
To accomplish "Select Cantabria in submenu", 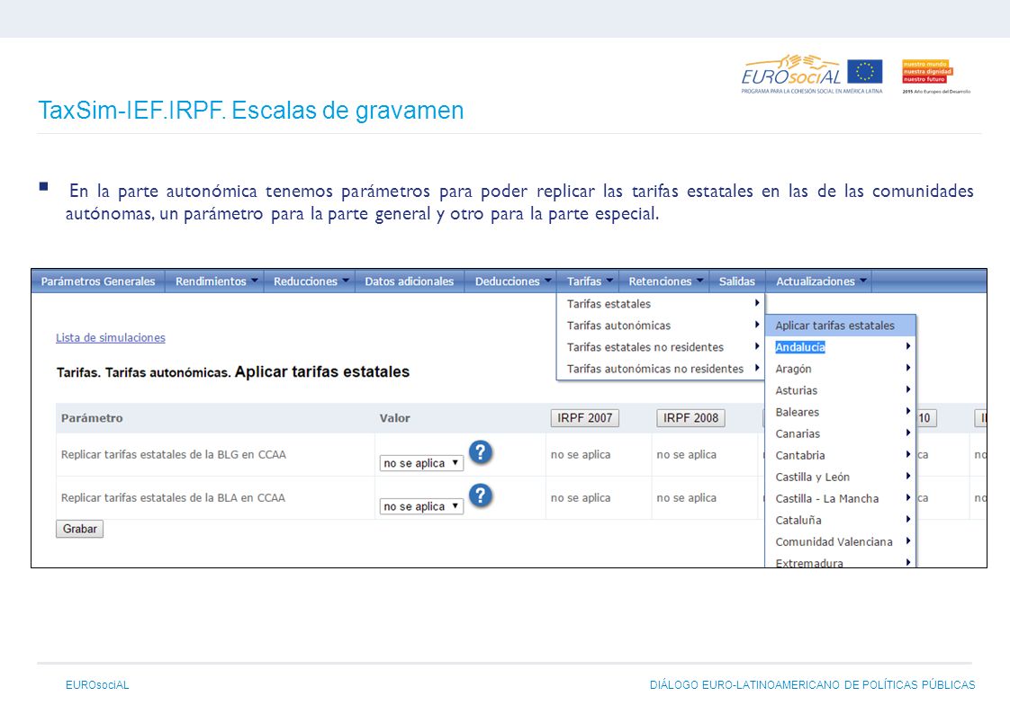I will click(x=840, y=455).
